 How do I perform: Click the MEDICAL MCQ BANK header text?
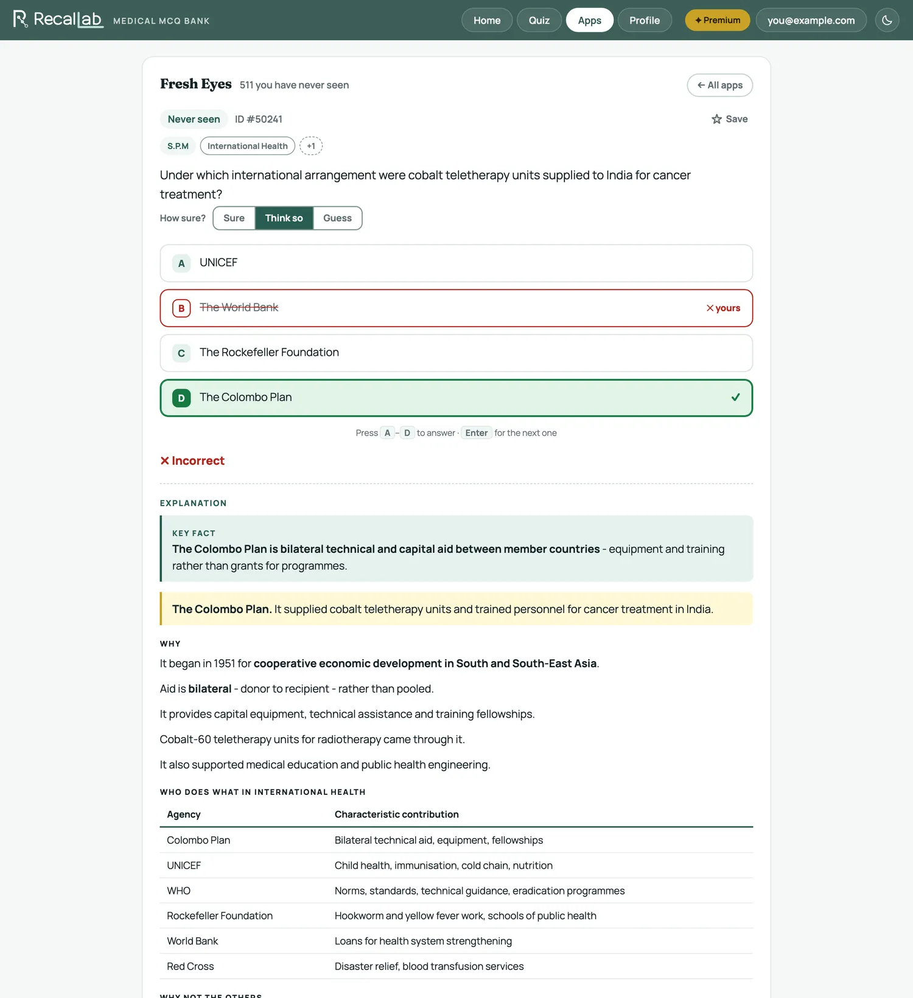161,21
